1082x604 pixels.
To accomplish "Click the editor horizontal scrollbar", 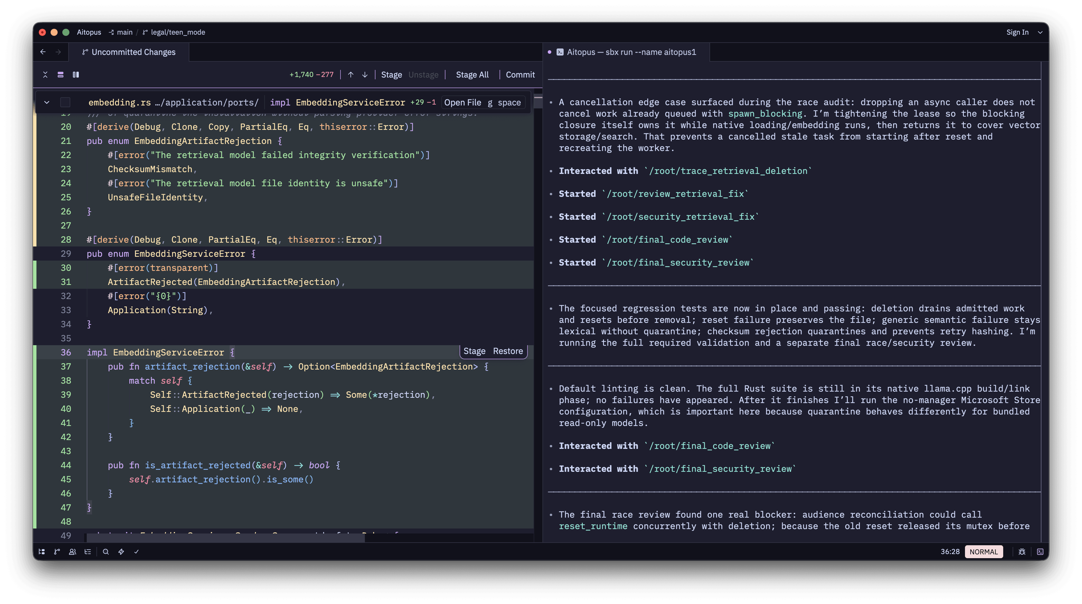I will pyautogui.click(x=226, y=538).
